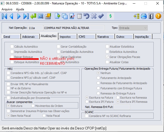Viewport: 164px width, 132px height.
Task: Switch to the Geral tab
Action: click(x=11, y=37)
